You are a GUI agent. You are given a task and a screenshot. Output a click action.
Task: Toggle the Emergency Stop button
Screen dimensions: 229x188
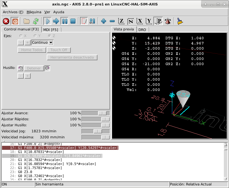[6, 21]
